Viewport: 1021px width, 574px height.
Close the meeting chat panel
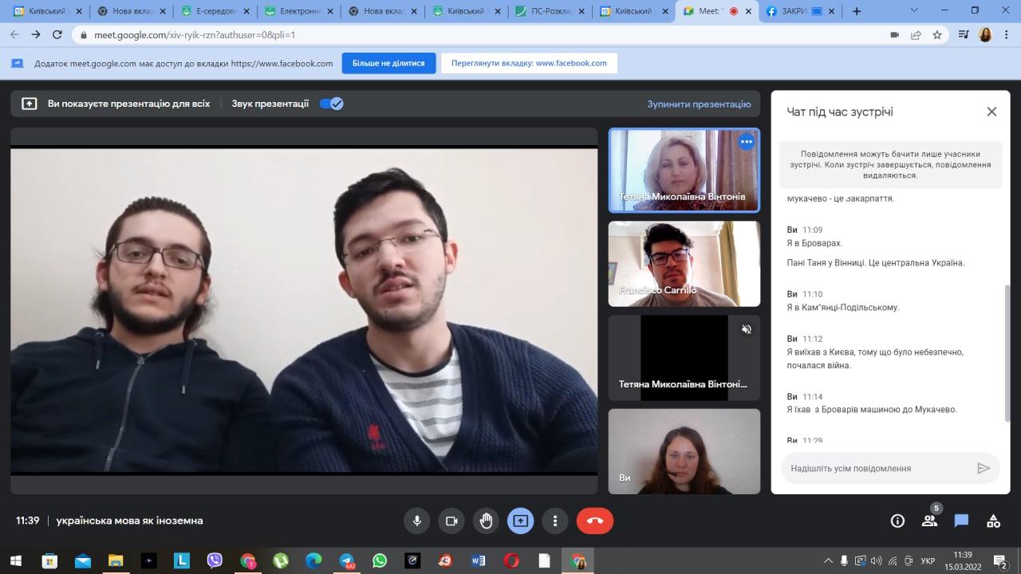click(991, 112)
